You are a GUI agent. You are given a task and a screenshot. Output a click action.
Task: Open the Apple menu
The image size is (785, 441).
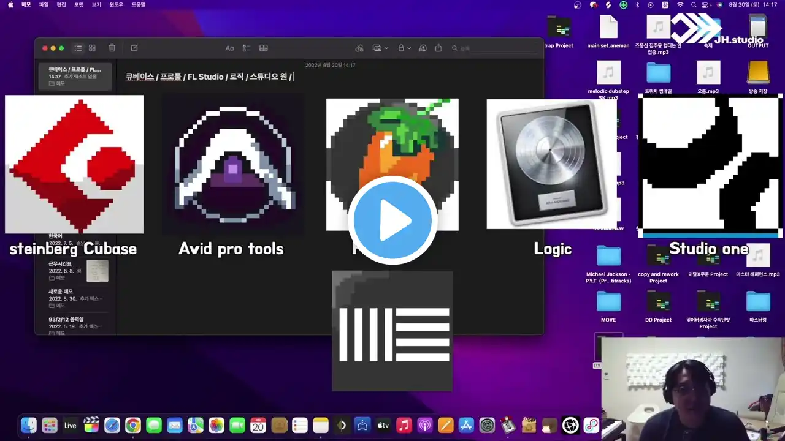[x=10, y=4]
